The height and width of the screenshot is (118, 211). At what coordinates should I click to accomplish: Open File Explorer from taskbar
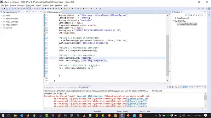[15, 115]
